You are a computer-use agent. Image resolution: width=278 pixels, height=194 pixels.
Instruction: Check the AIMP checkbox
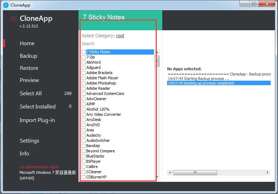(83, 104)
